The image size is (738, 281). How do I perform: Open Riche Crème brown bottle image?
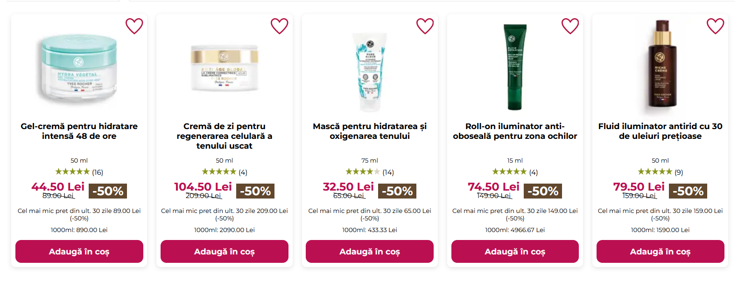[x=660, y=67]
